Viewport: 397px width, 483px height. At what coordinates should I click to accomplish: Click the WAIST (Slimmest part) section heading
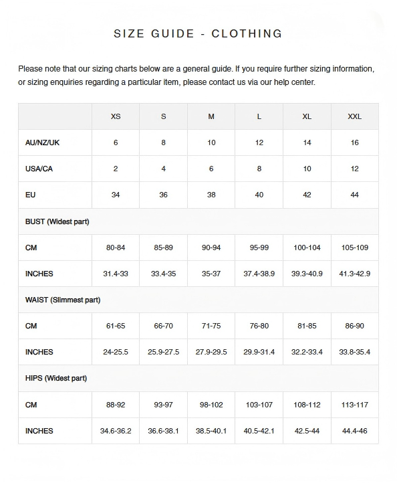pos(63,300)
